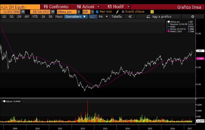205x130 pixels.
Task: Click the start date field 11/03/2008
Action: (x=11, y=12)
